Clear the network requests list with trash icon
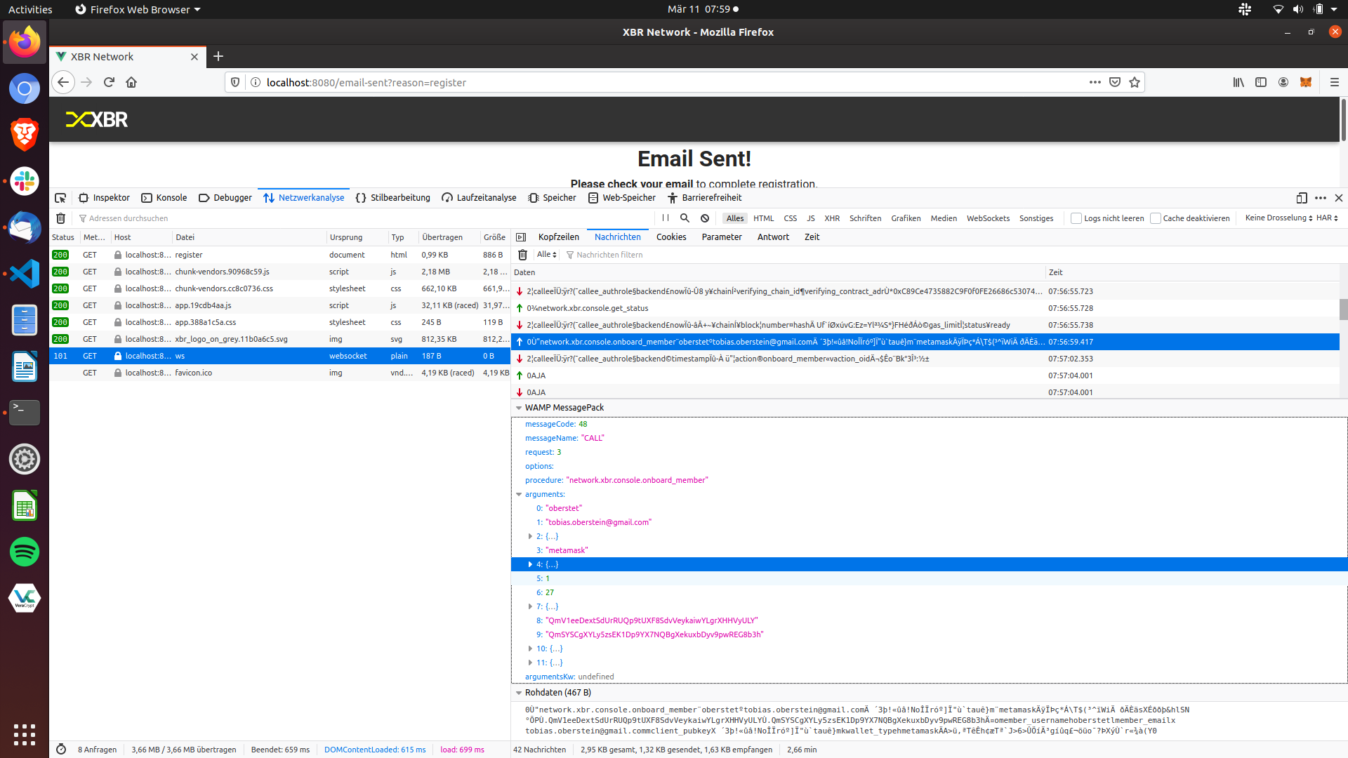The height and width of the screenshot is (758, 1348). [x=60, y=218]
